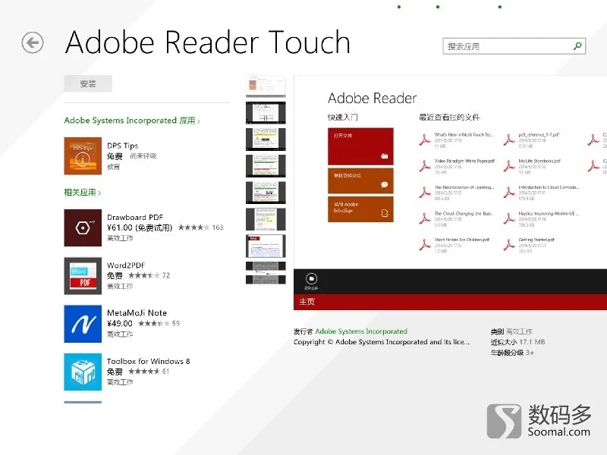This screenshot has width=607, height=455.
Task: Go back with the circular arrow button
Action: click(x=33, y=42)
